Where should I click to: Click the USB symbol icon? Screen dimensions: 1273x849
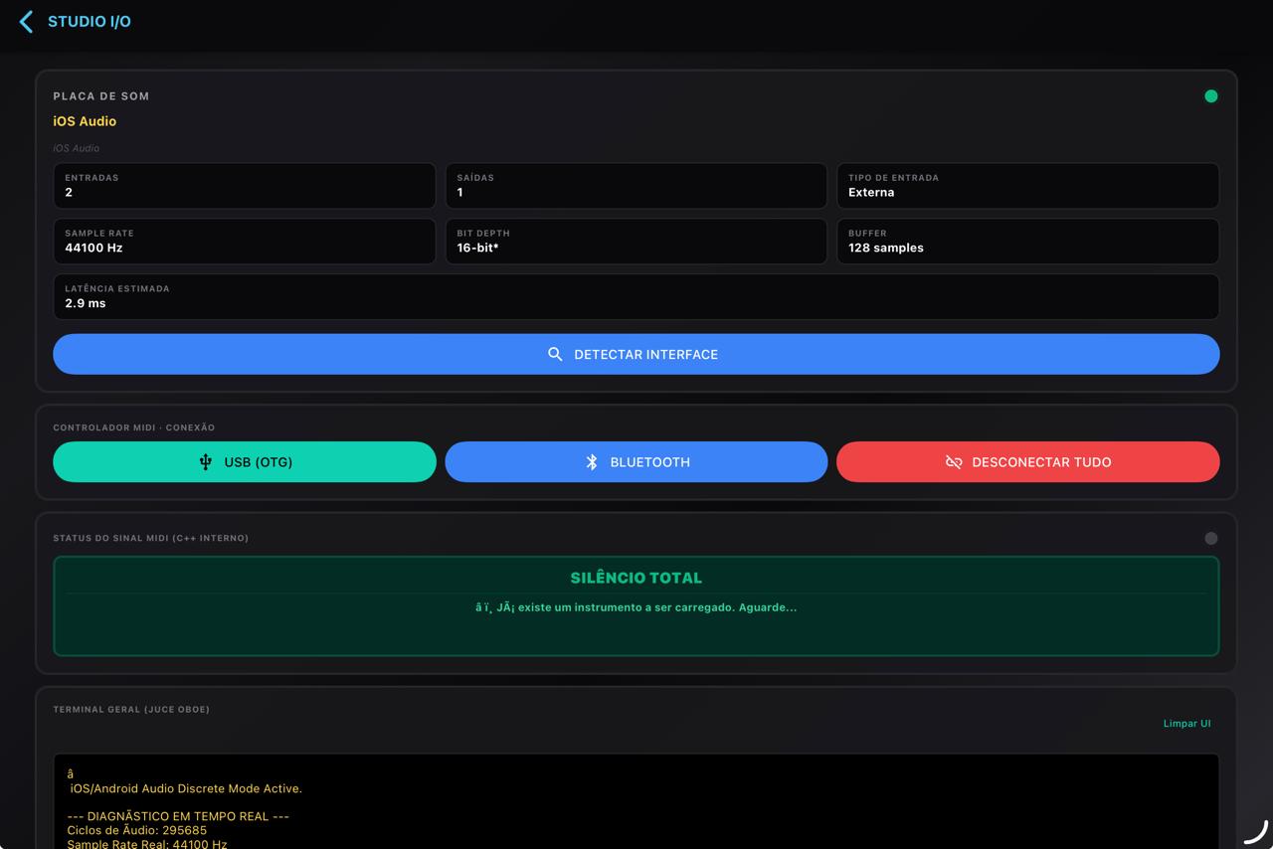pos(206,462)
